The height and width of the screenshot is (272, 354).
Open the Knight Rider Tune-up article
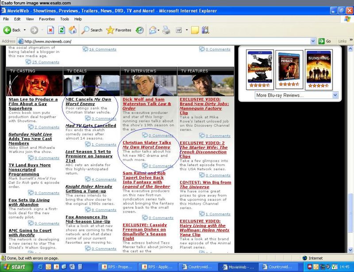pyautogui.click(x=89, y=189)
